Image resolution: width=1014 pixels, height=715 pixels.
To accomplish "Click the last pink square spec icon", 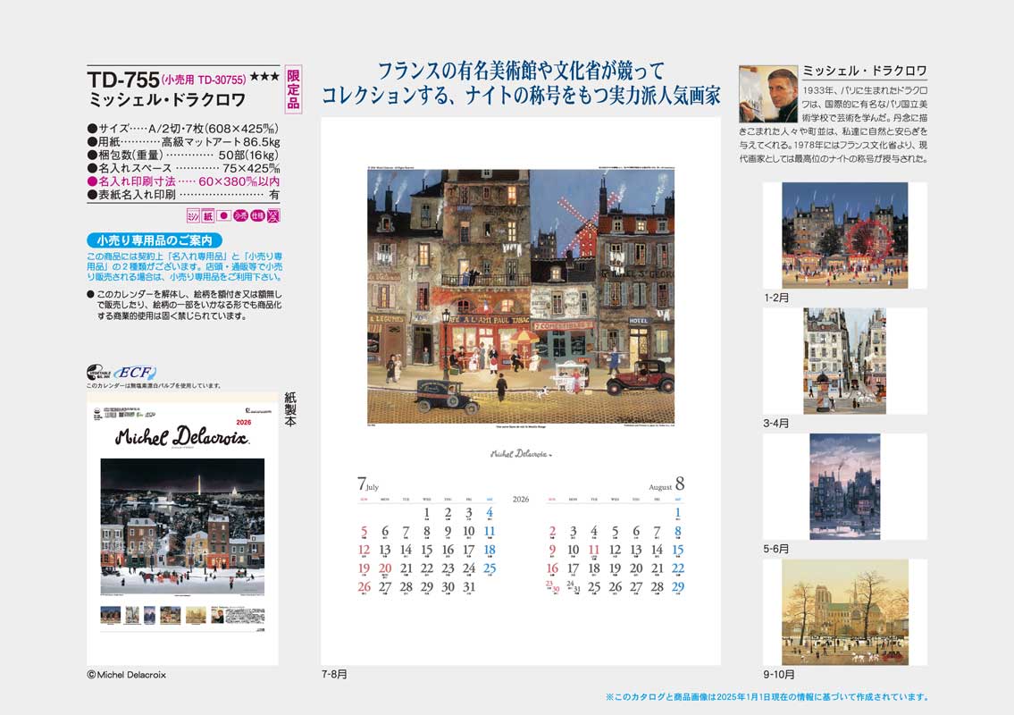I will [273, 215].
